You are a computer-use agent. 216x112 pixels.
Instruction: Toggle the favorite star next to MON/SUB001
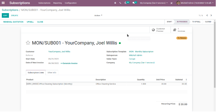click(x=28, y=43)
